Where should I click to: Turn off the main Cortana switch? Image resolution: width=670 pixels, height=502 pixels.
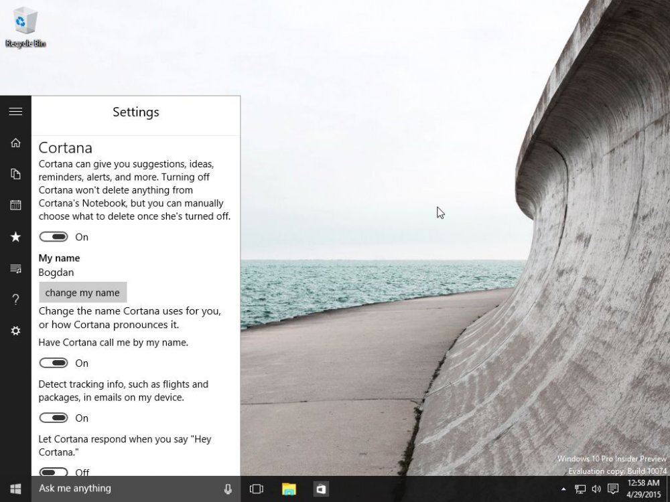pos(54,237)
